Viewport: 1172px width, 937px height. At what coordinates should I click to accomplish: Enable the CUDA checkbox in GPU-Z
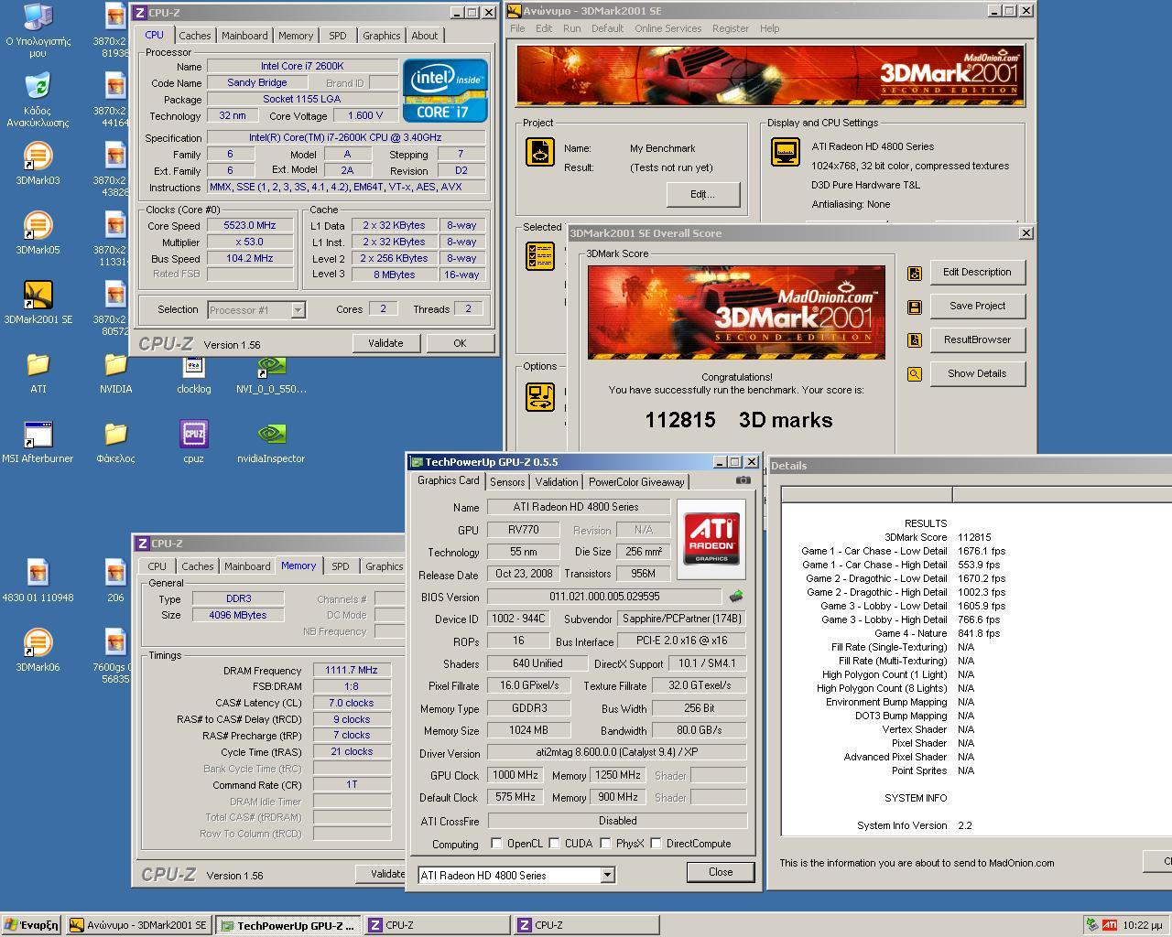[552, 844]
